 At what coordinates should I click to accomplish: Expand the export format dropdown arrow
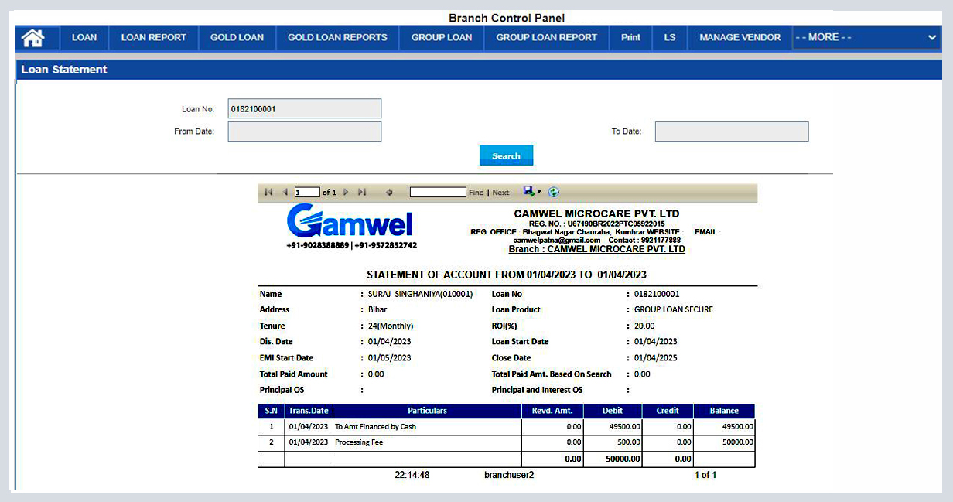pos(539,192)
